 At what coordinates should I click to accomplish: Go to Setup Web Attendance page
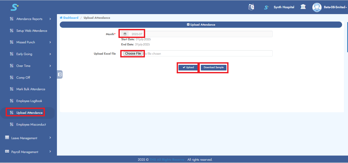(x=32, y=31)
